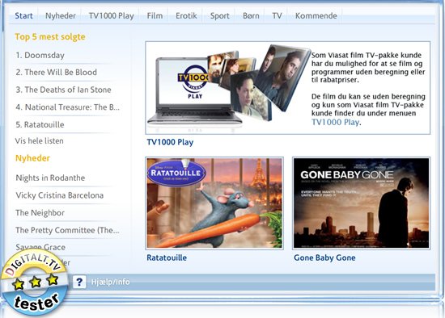Open The Neighbor entry

[x=40, y=213]
